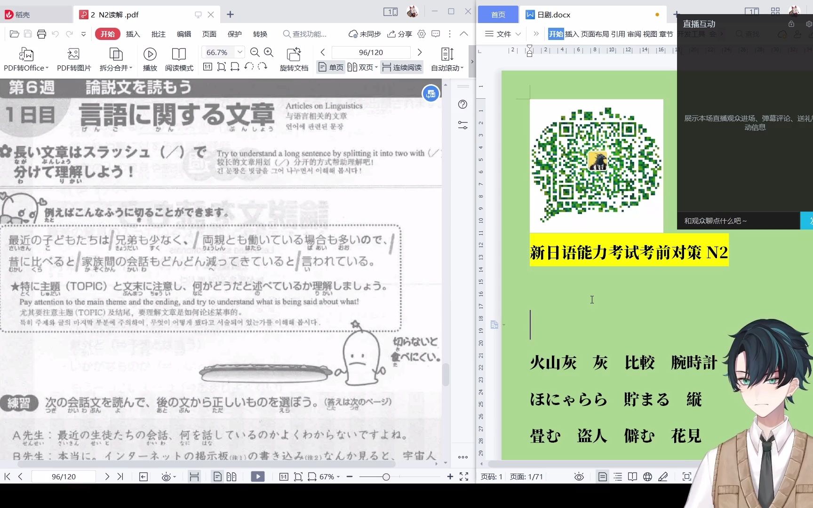Toggle outline view in Word status bar
This screenshot has width=813, height=508.
point(618,476)
